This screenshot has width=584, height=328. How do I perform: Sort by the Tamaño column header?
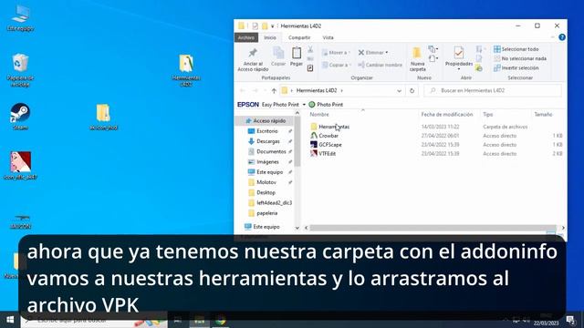pos(543,115)
